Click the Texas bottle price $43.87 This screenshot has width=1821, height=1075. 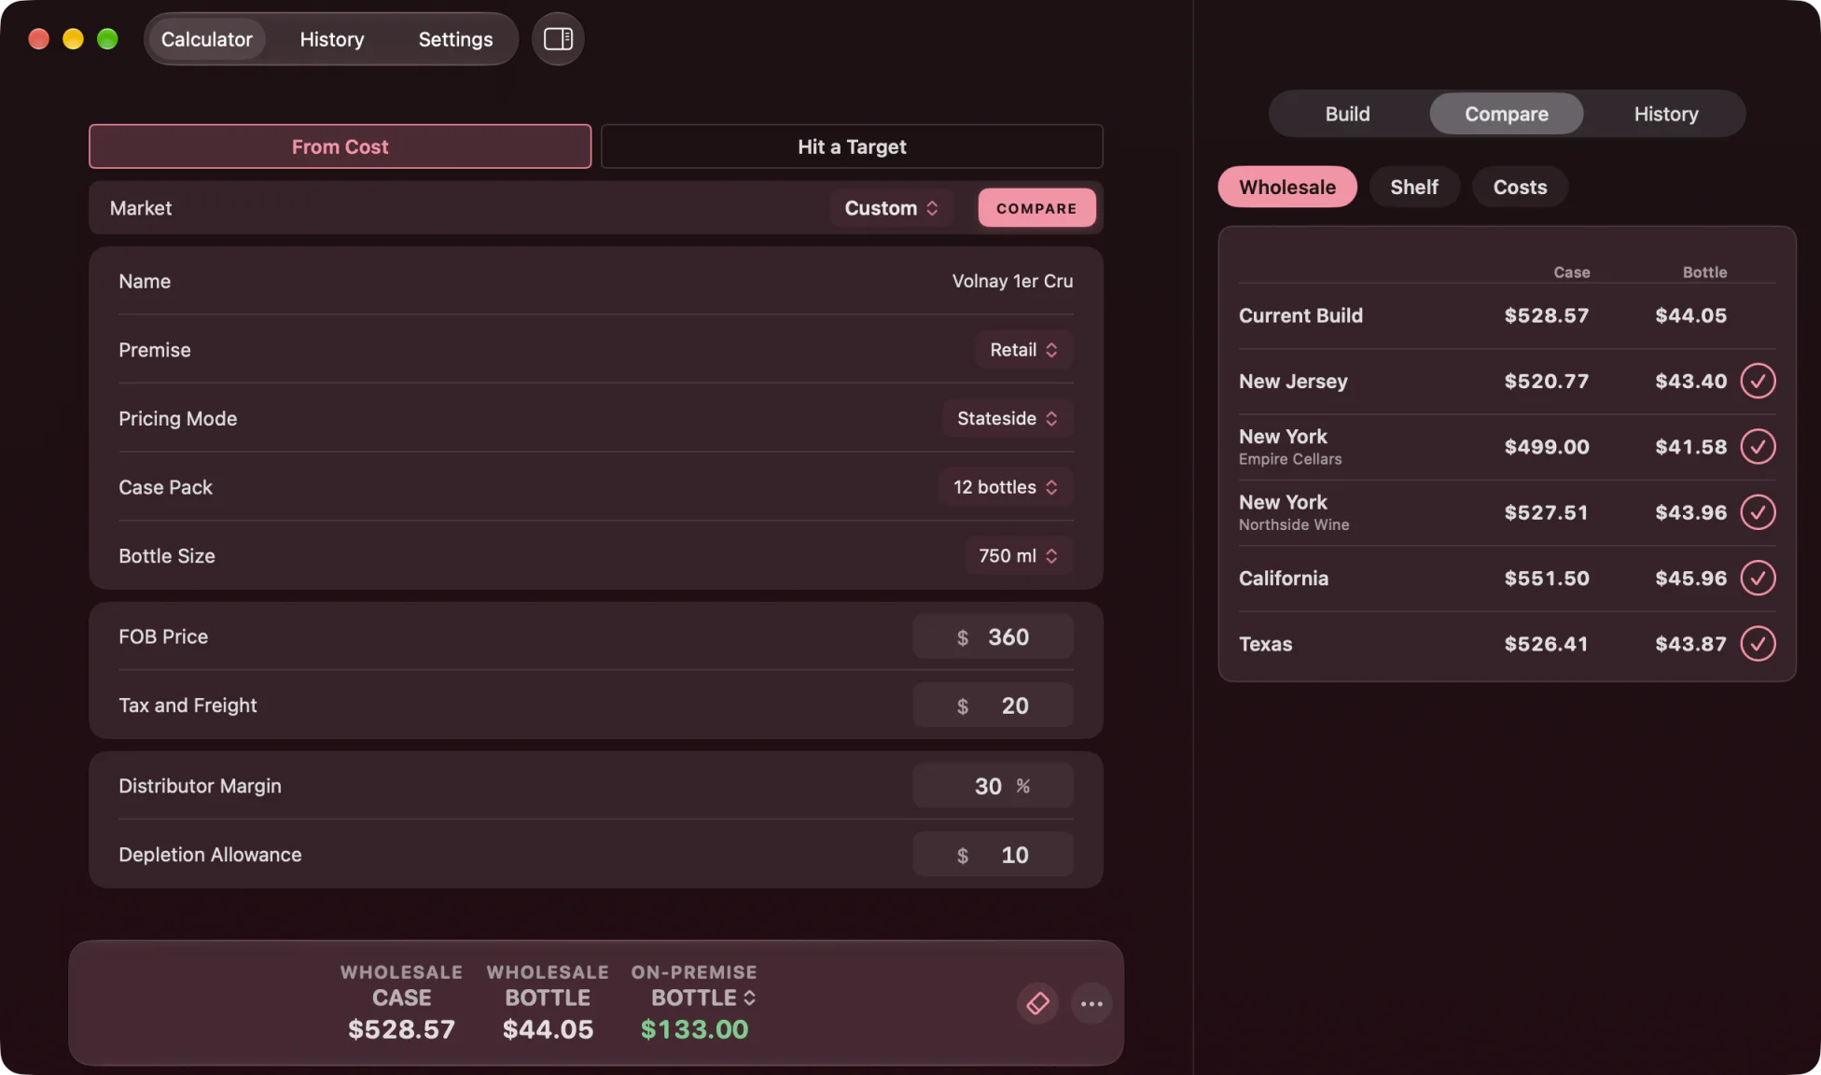pyautogui.click(x=1690, y=644)
